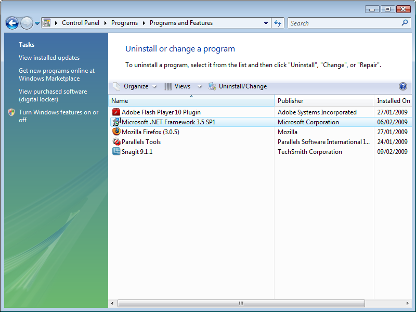416x312 pixels.
Task: Expand arrow before Programs and Features
Action: point(144,23)
